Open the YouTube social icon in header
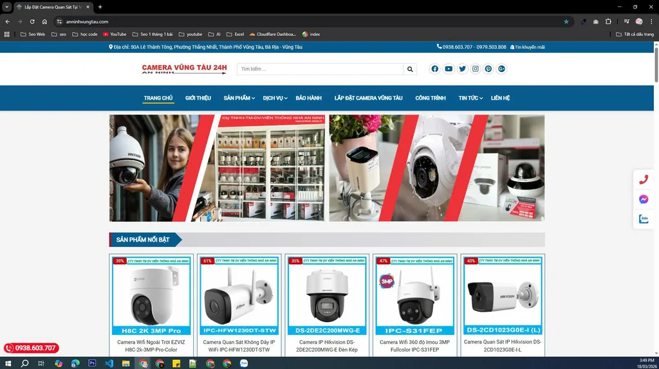This screenshot has height=369, width=659. click(449, 69)
